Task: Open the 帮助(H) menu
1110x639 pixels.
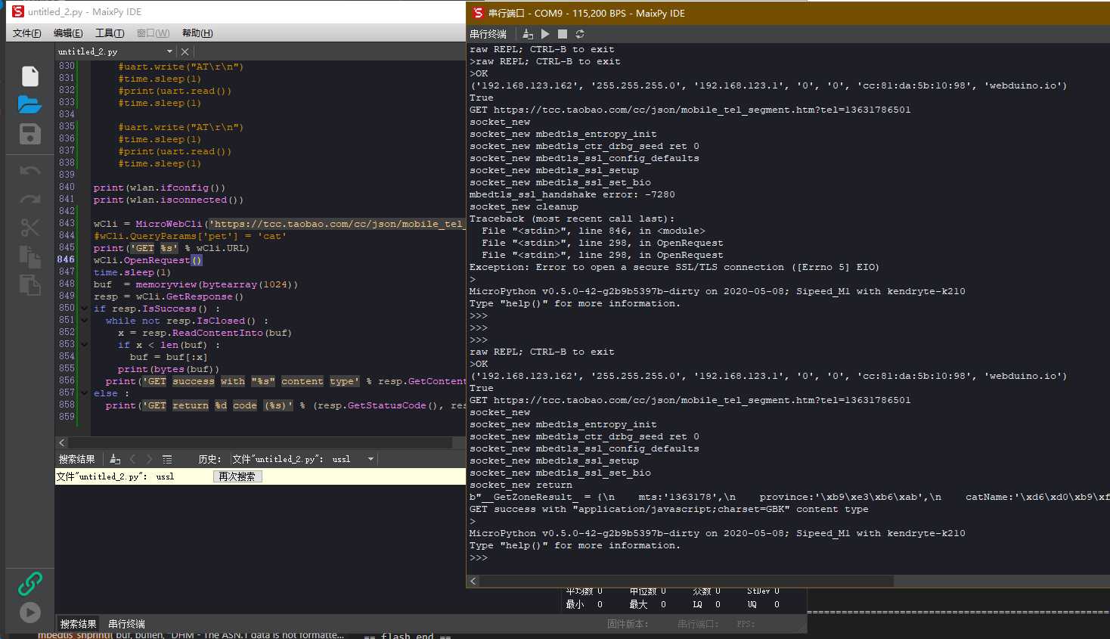Action: [x=197, y=33]
